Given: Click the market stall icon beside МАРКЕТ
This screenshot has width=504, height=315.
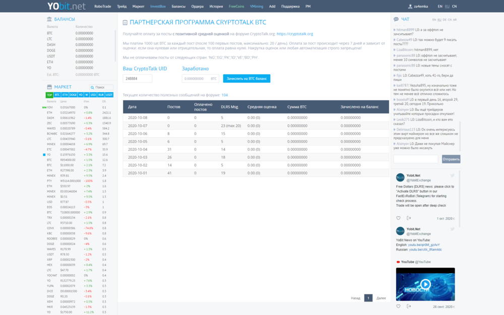Looking at the screenshot, I should (49, 87).
